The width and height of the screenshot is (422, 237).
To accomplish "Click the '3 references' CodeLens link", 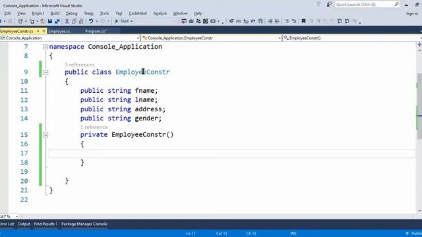I will (x=80, y=65).
